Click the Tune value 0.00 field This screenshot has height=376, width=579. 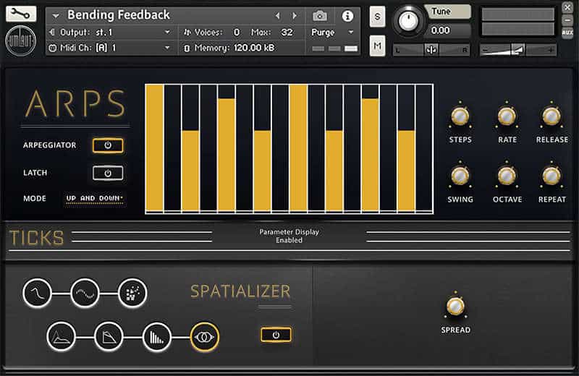click(x=447, y=30)
